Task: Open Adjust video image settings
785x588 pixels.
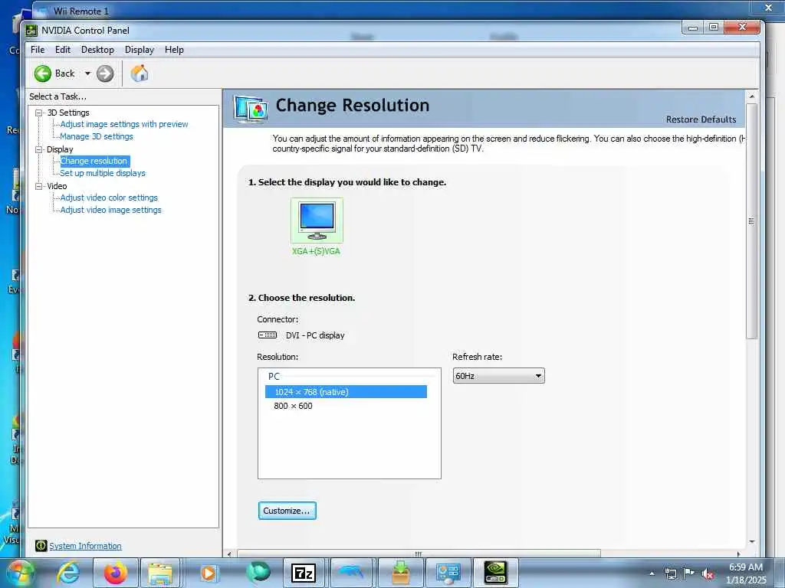Action: coord(110,210)
